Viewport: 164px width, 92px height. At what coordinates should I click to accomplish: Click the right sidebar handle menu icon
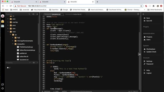click(x=139, y=54)
